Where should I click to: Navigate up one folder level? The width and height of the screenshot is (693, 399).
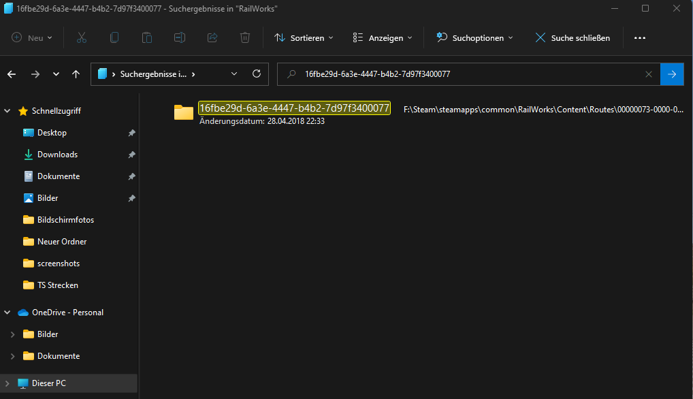tap(76, 74)
